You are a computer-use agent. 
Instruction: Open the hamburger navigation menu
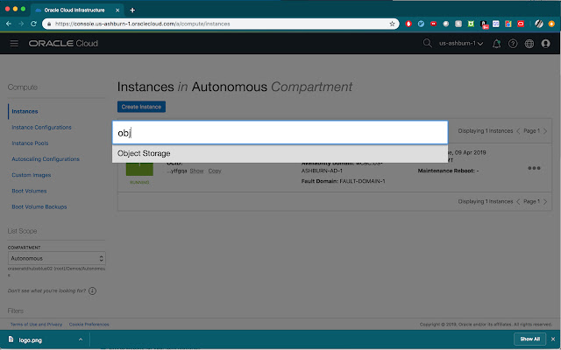(13, 43)
